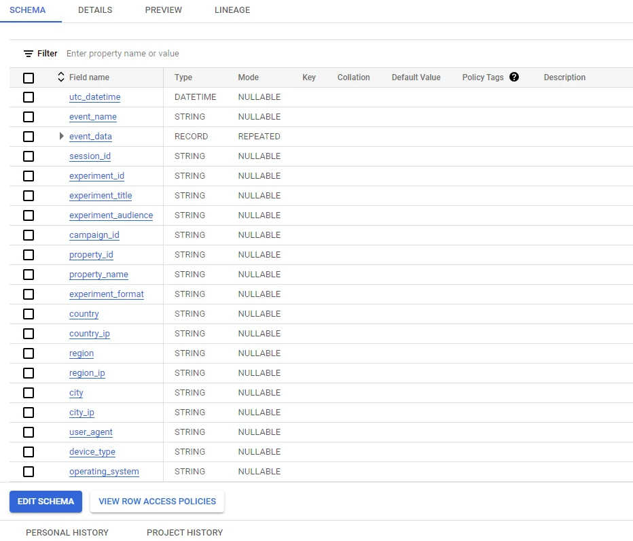The height and width of the screenshot is (541, 633).
Task: Check the utc_datetime row checkbox
Action: pos(29,97)
